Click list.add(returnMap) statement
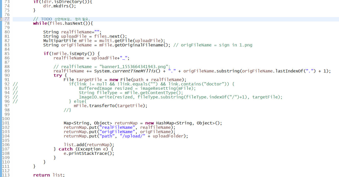339x177 pixels. [89, 145]
